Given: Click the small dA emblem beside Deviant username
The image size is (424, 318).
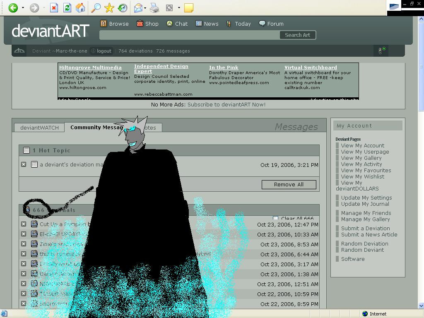Looking at the screenshot, I should pyautogui.click(x=19, y=51).
